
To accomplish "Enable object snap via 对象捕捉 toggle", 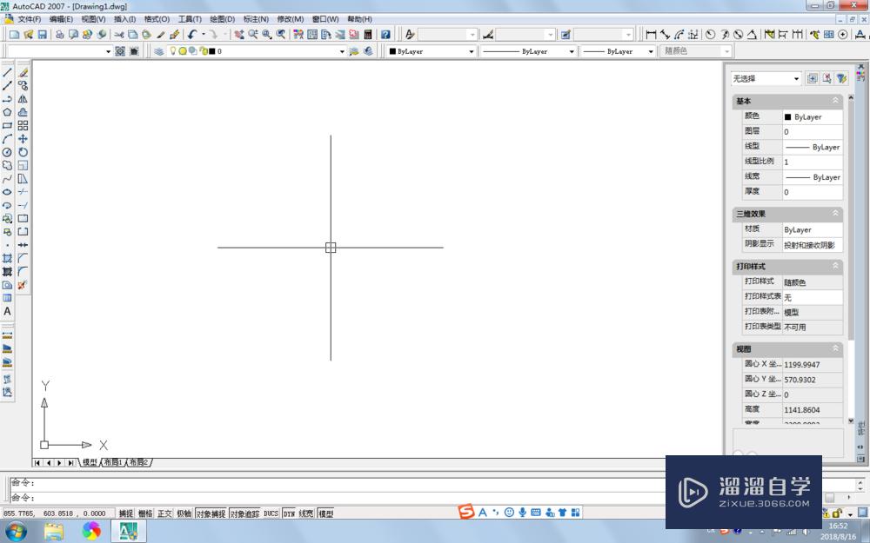I will tap(211, 513).
